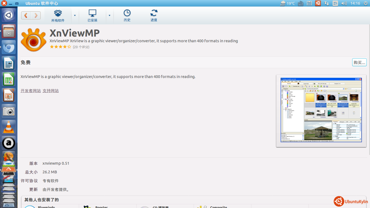Open LibreOffice Writer from the launcher

coord(9,63)
